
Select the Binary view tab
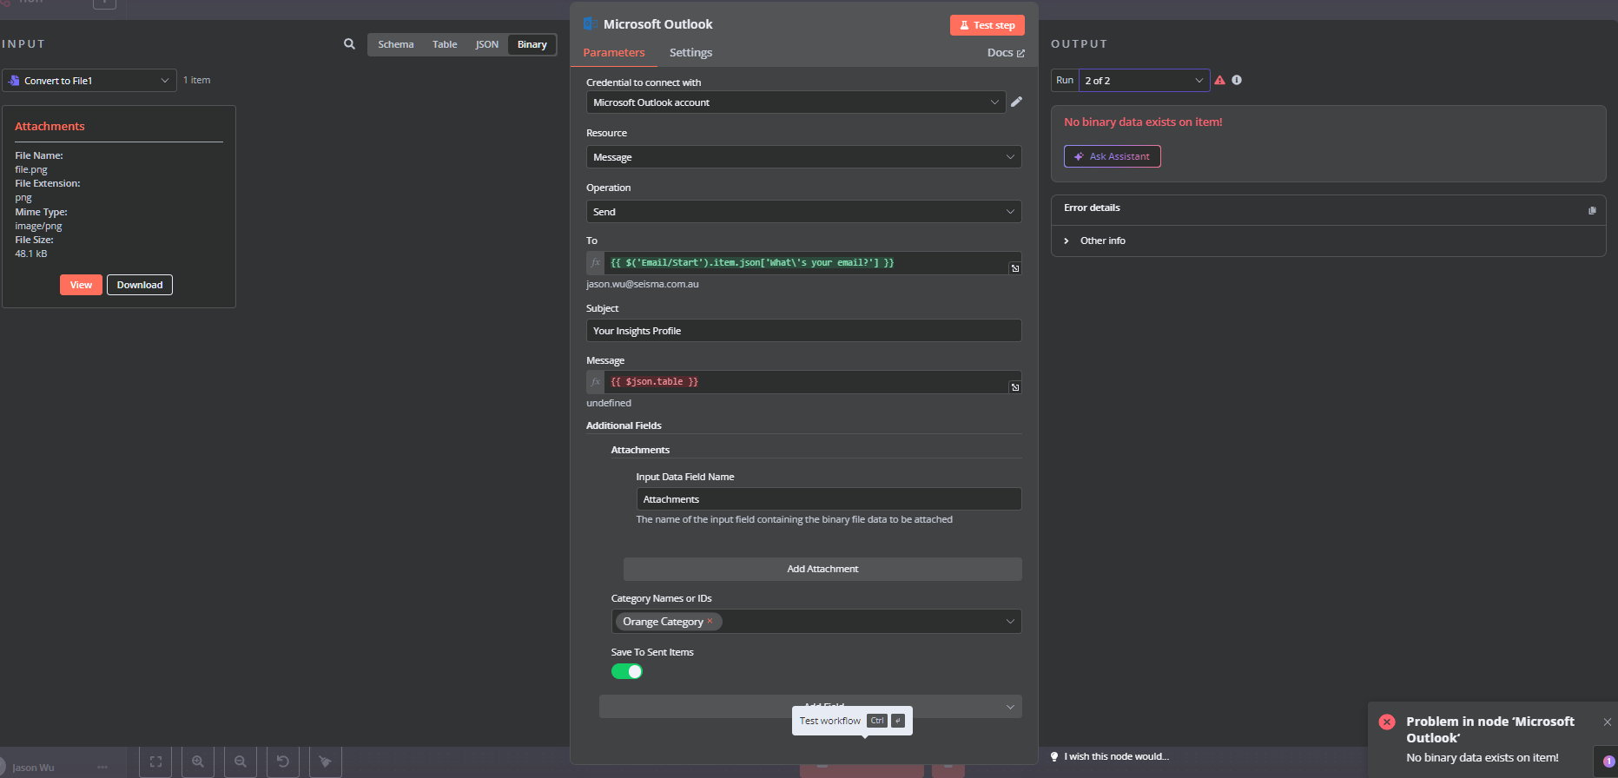click(532, 44)
